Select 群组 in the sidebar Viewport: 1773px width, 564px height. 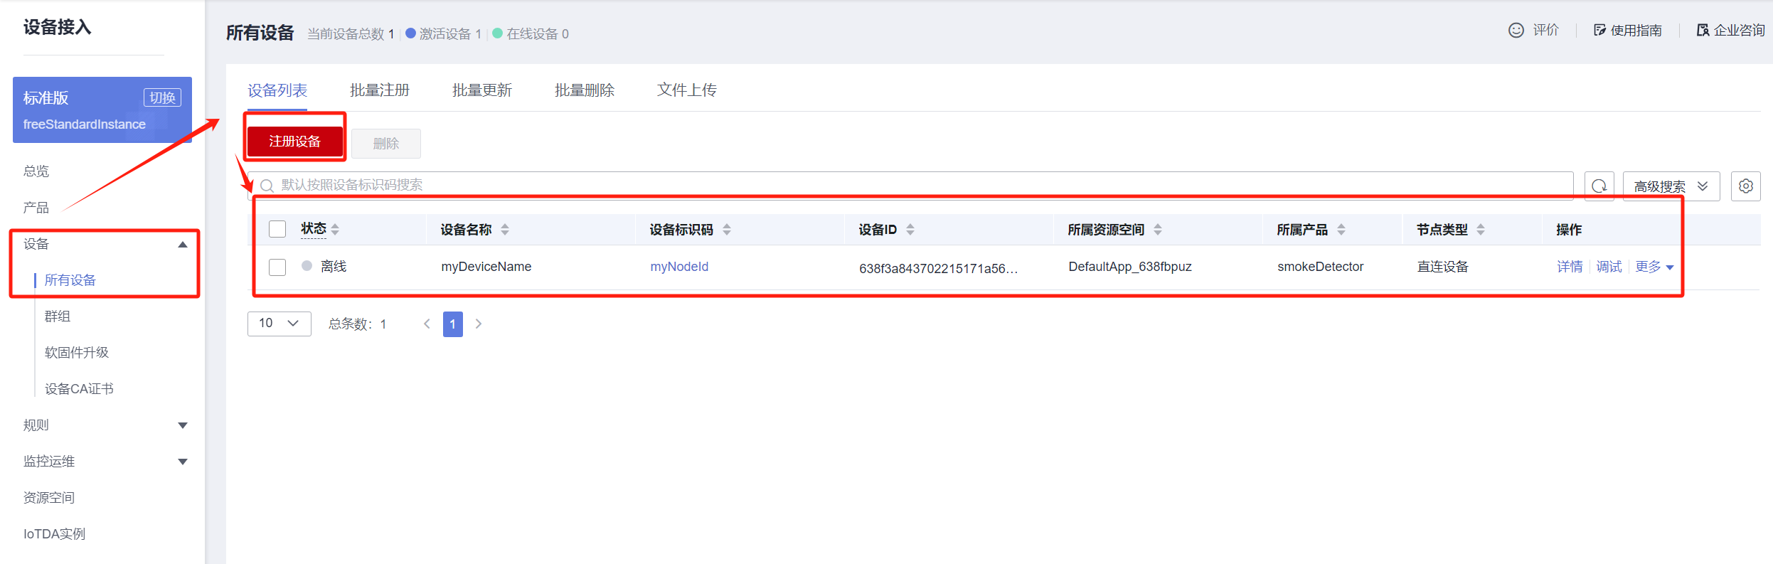point(58,316)
